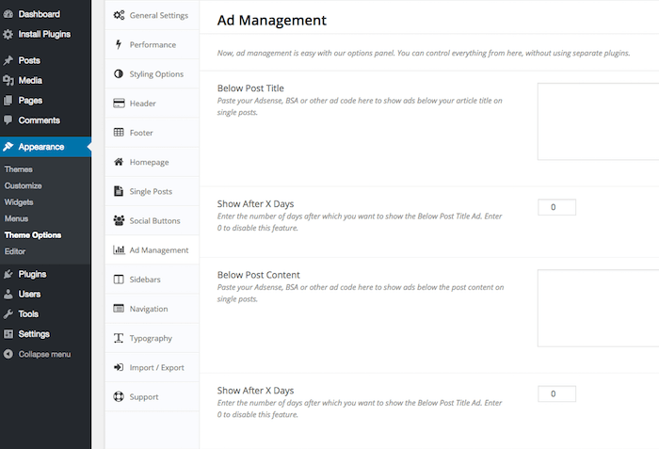Click the Footer table icon
This screenshot has width=659, height=449.
[x=119, y=133]
